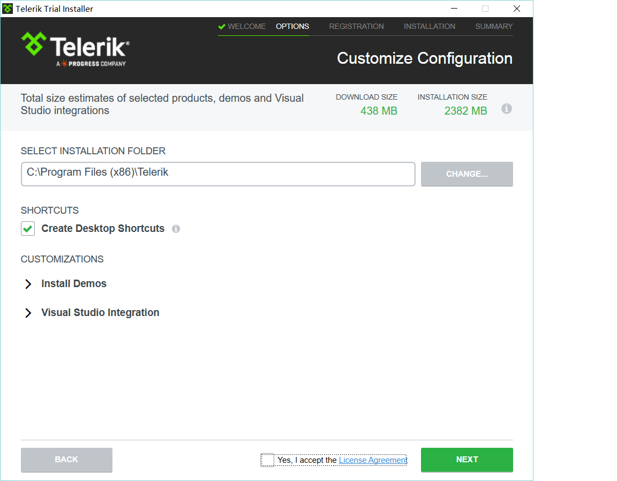Click the 2382 MB installation size value
617x481 pixels.
point(465,111)
